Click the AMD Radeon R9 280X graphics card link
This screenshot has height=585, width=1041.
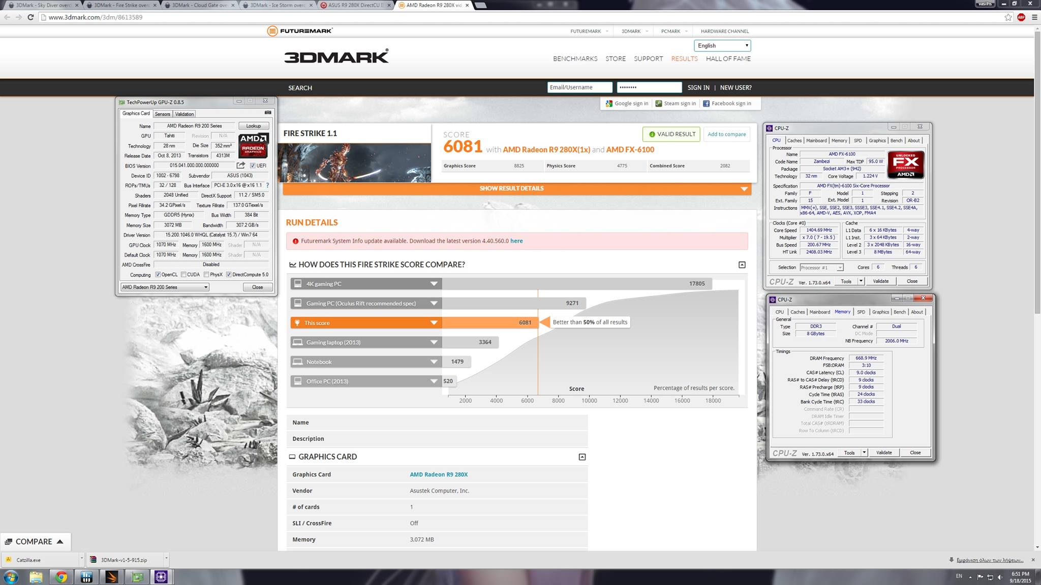point(439,475)
